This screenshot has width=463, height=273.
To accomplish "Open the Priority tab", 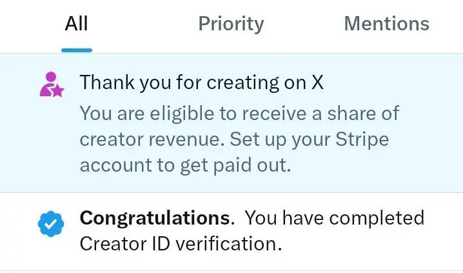I will click(x=231, y=25).
